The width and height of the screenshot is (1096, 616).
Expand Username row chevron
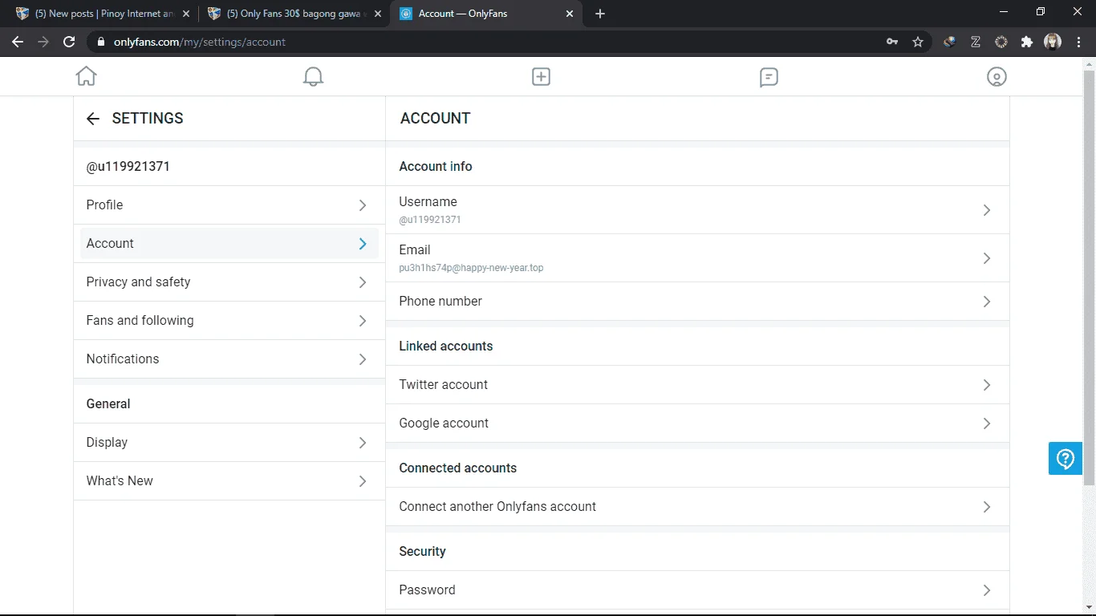(987, 210)
